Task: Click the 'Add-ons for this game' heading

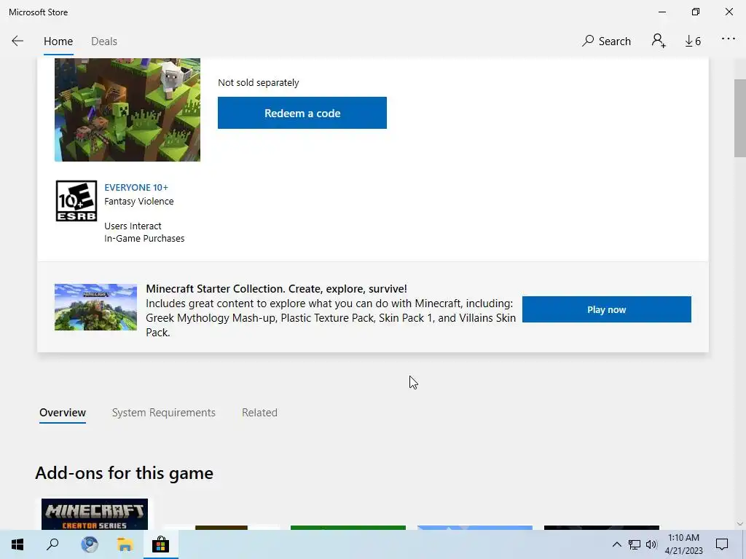Action: coord(124,473)
